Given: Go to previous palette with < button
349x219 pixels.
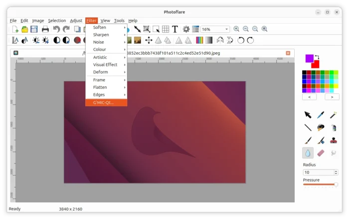Looking at the screenshot, I should [x=310, y=97].
